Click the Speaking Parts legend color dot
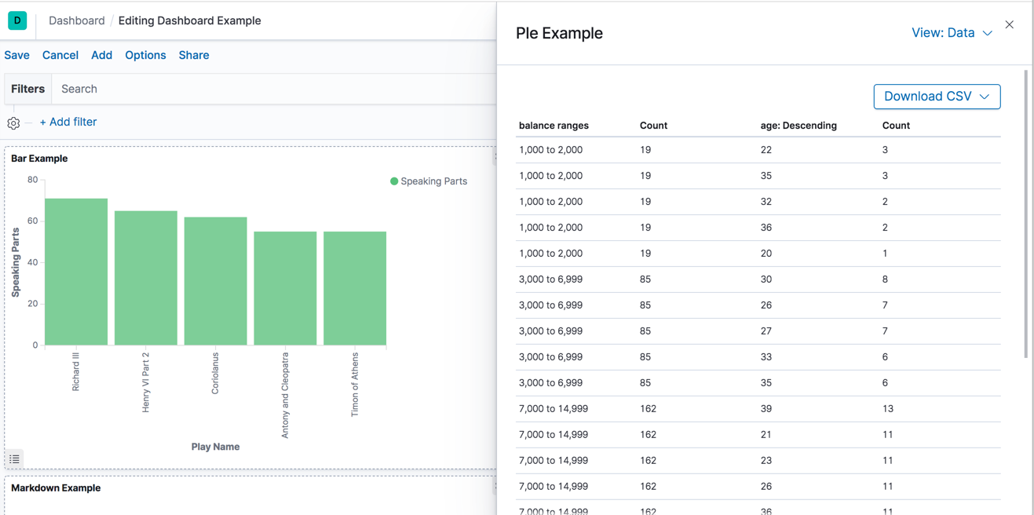1034x515 pixels. 394,181
